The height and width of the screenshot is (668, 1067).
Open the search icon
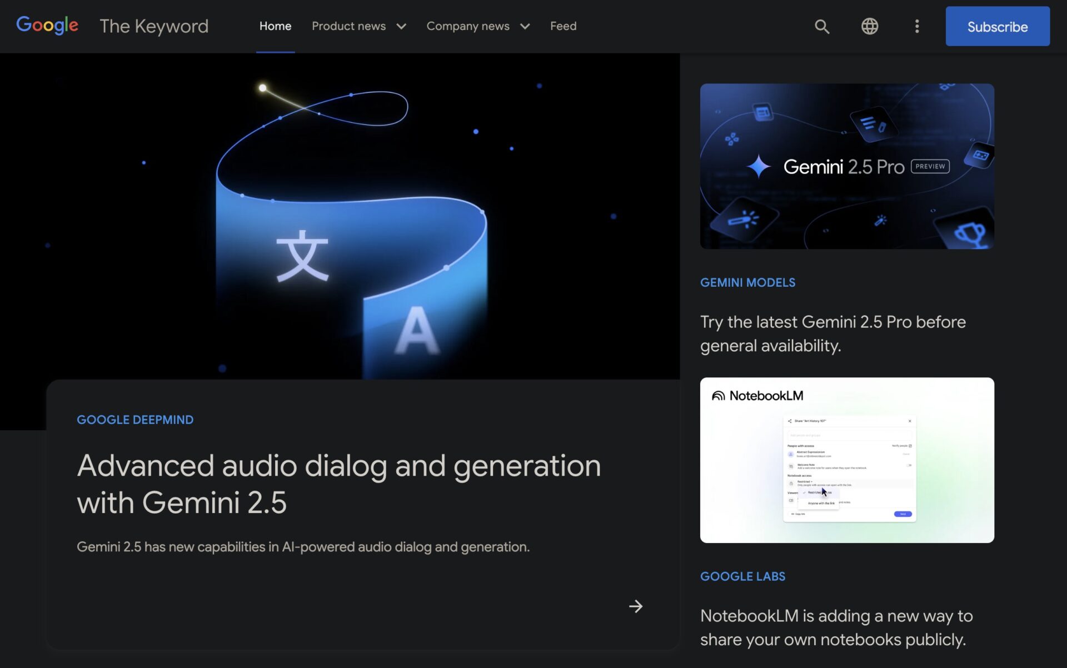pos(822,26)
